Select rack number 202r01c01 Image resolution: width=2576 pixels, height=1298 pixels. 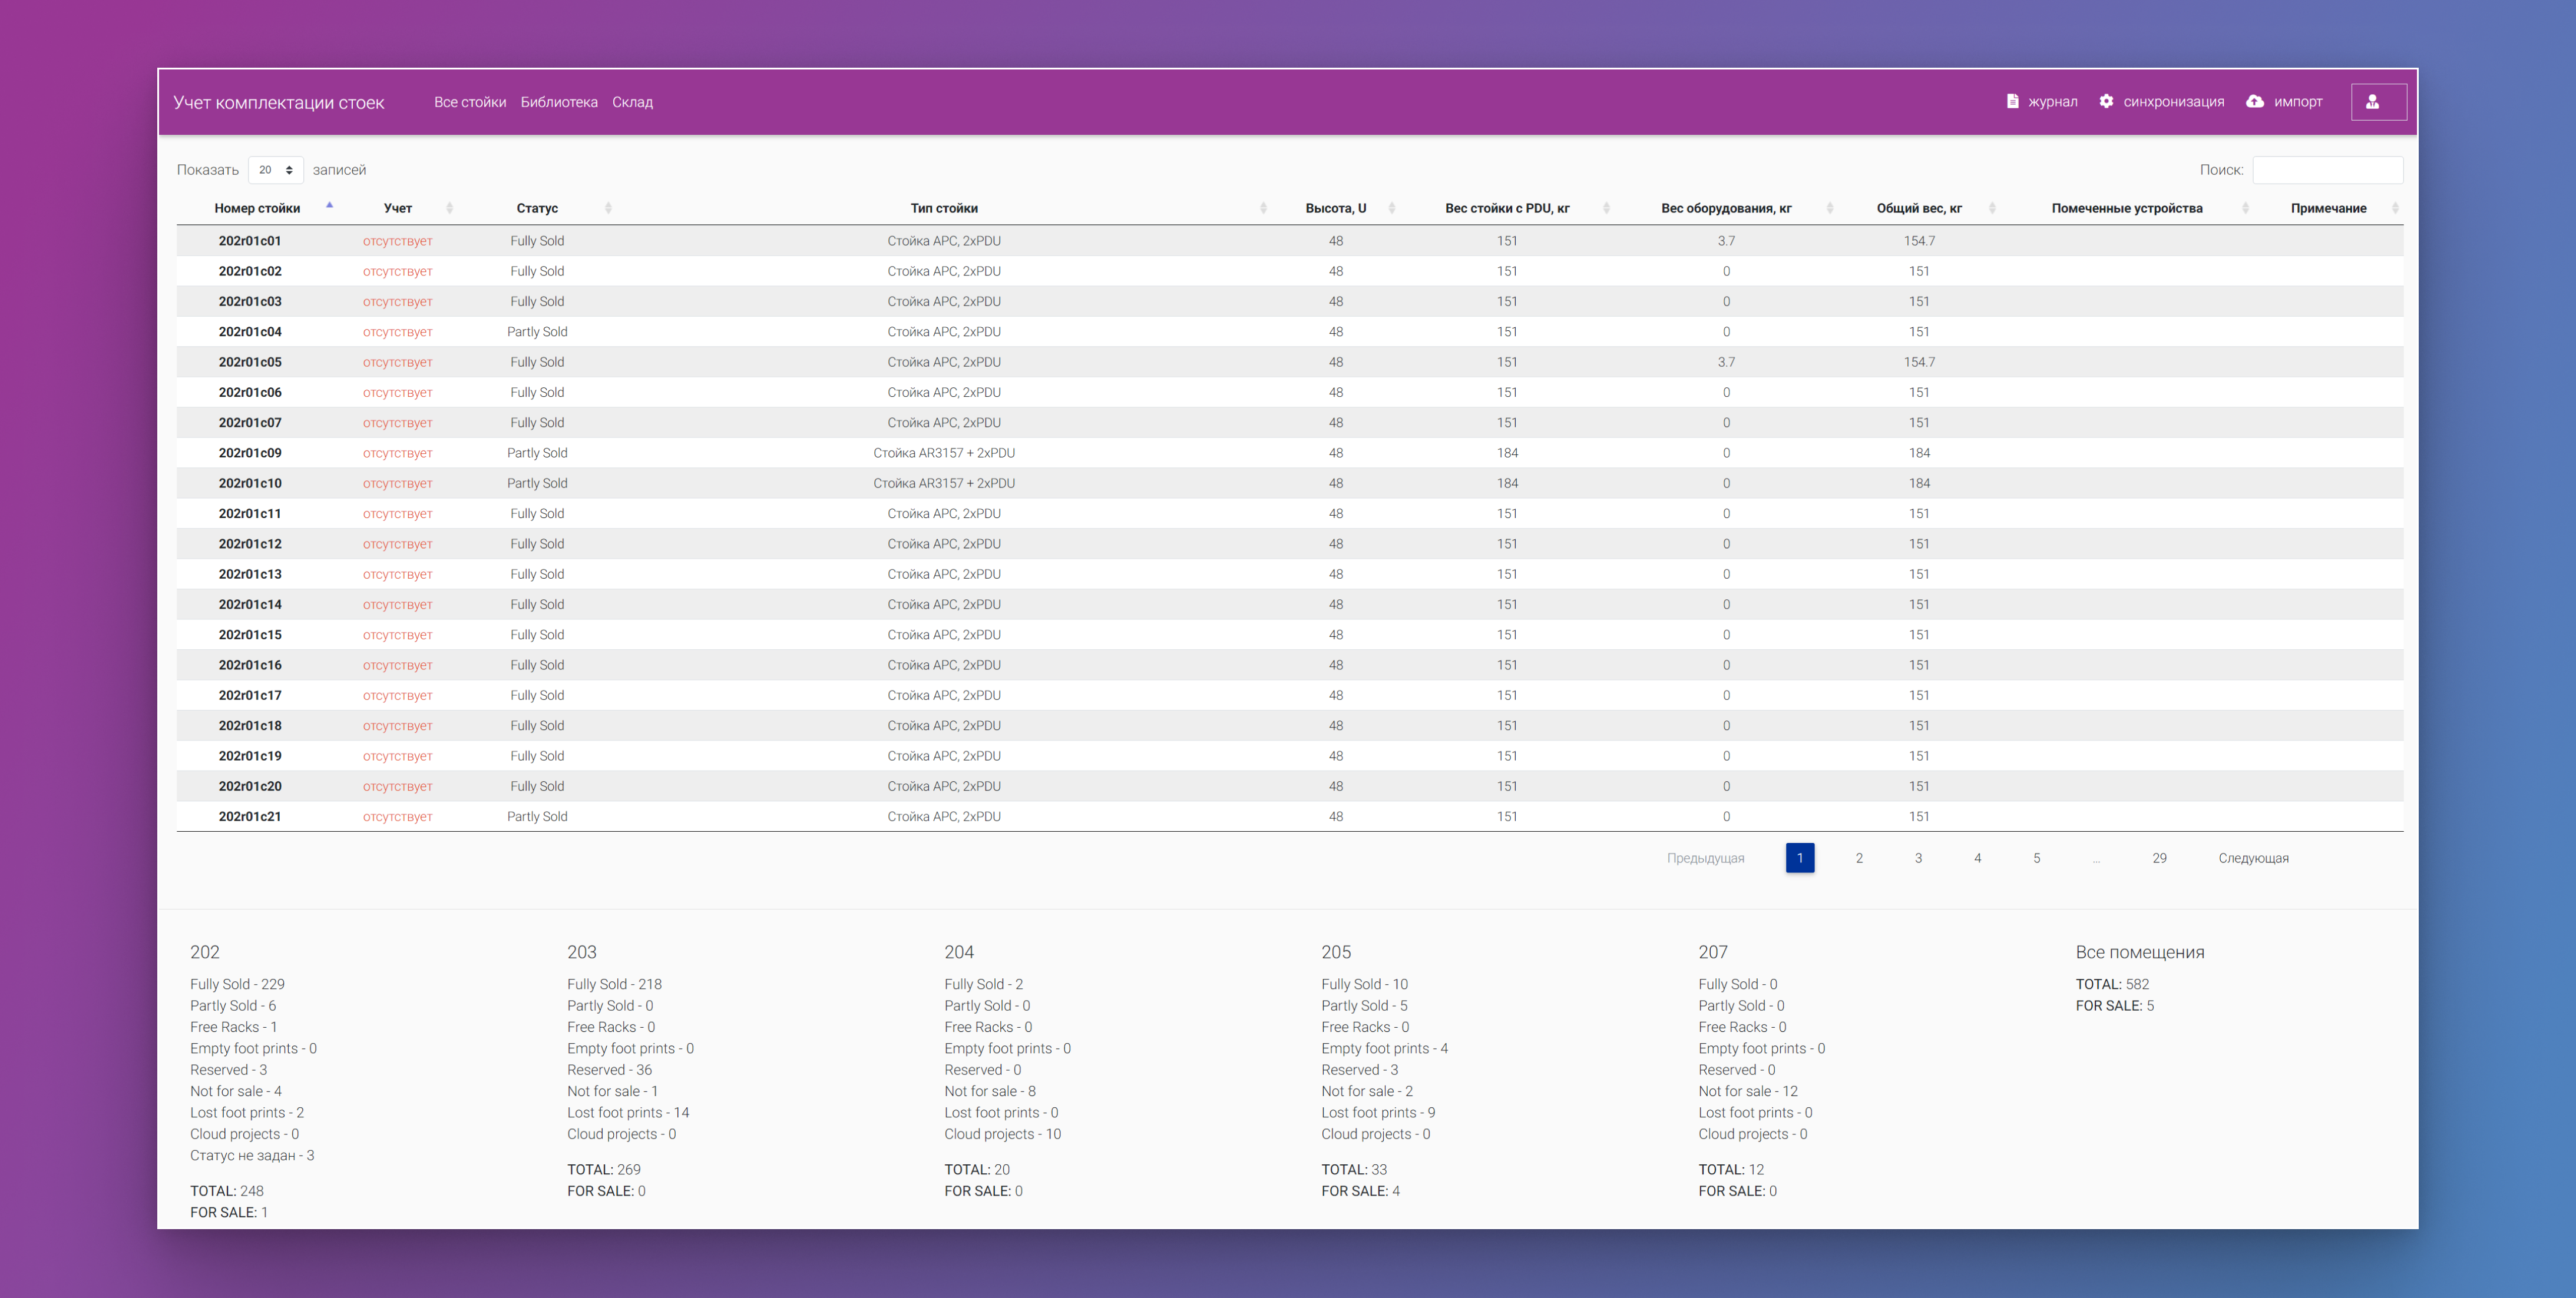tap(250, 241)
